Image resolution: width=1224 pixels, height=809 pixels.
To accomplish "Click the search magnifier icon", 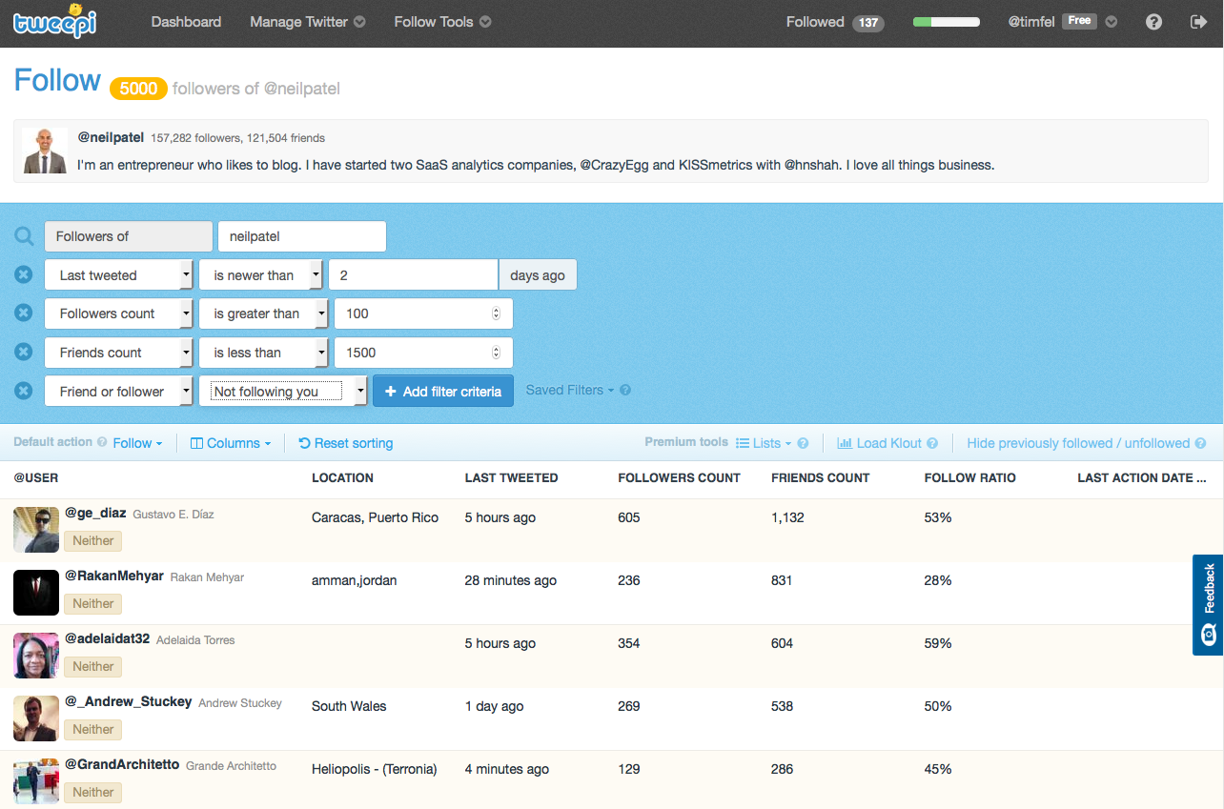I will click(24, 236).
